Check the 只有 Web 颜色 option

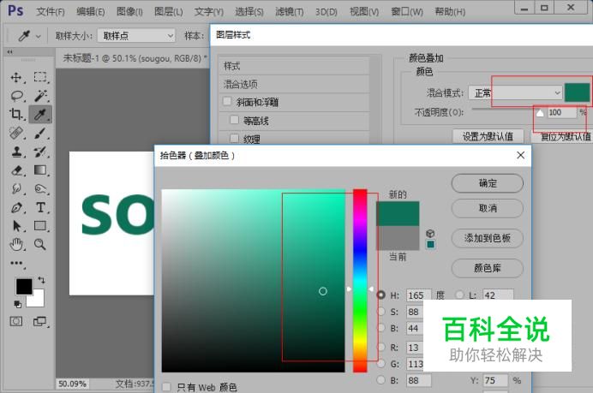(x=166, y=387)
